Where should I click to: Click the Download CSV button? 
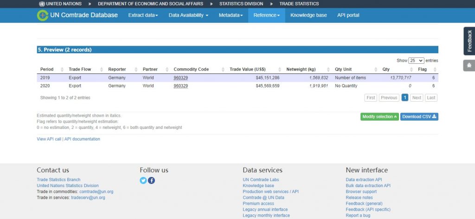(x=419, y=117)
